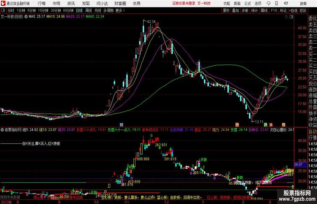Click the MA20: 22.17 label
This screenshot has width=317, height=204.
point(75,17)
